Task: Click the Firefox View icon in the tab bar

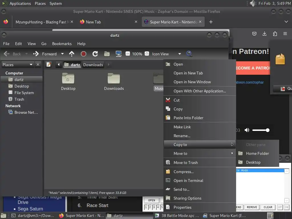Action: point(6,22)
